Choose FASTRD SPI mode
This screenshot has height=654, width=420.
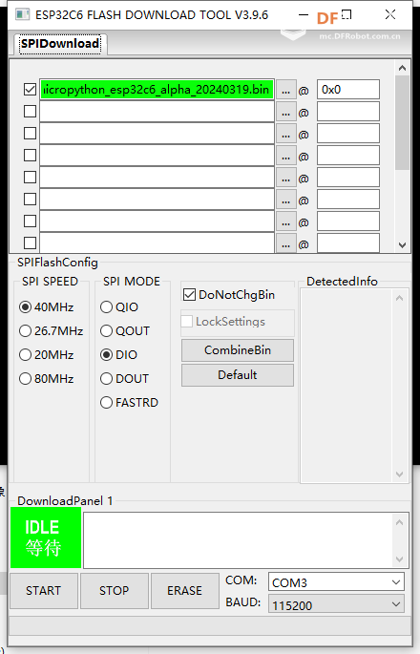click(x=129, y=403)
